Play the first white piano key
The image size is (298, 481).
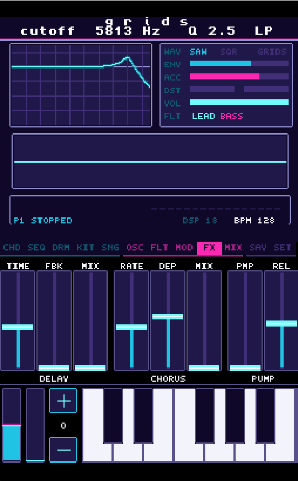point(98,451)
